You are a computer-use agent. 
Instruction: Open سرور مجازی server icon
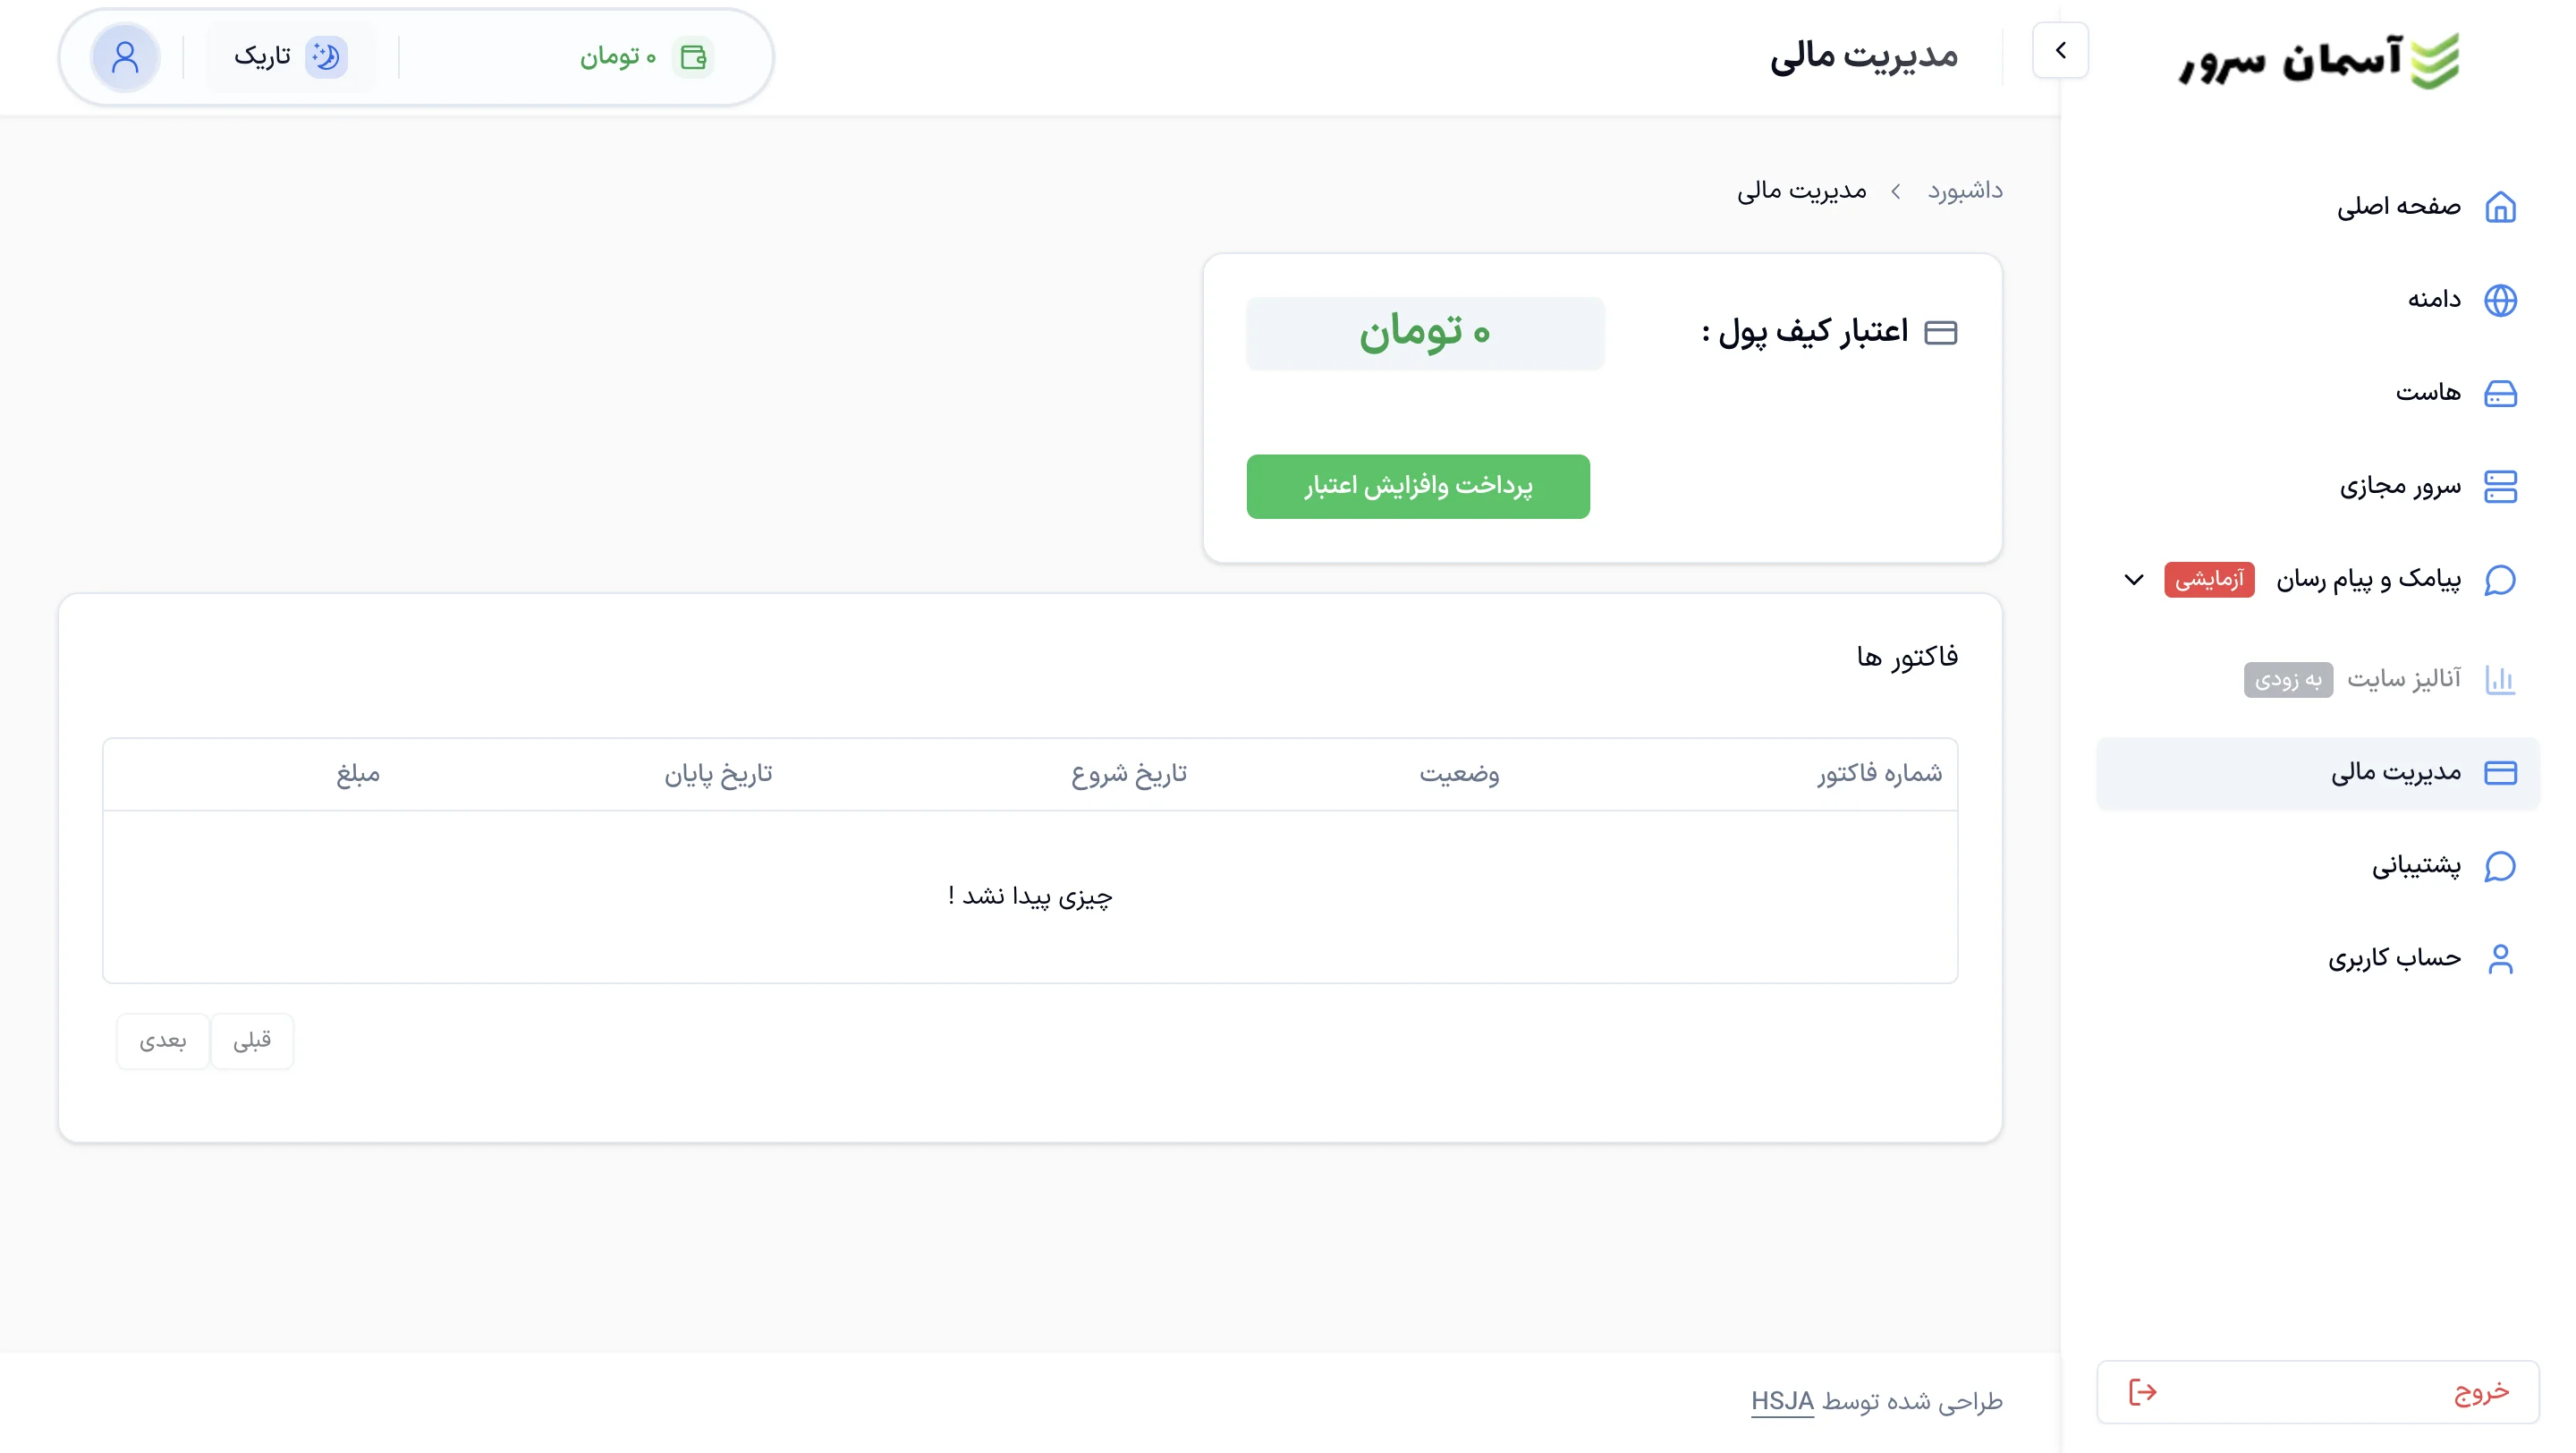[x=2503, y=486]
